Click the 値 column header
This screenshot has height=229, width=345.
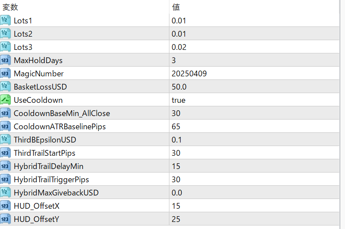click(176, 7)
